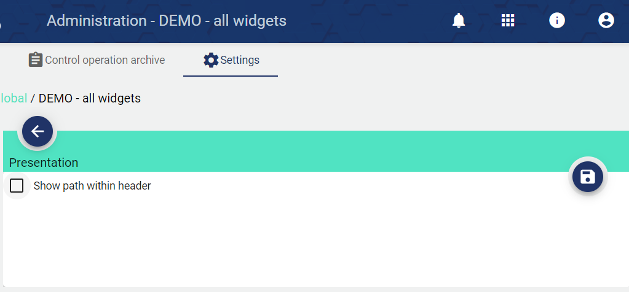Enable the Show path within header checkbox

(x=17, y=185)
